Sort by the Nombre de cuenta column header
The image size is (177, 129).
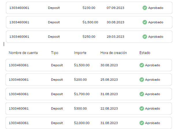coord(23,53)
